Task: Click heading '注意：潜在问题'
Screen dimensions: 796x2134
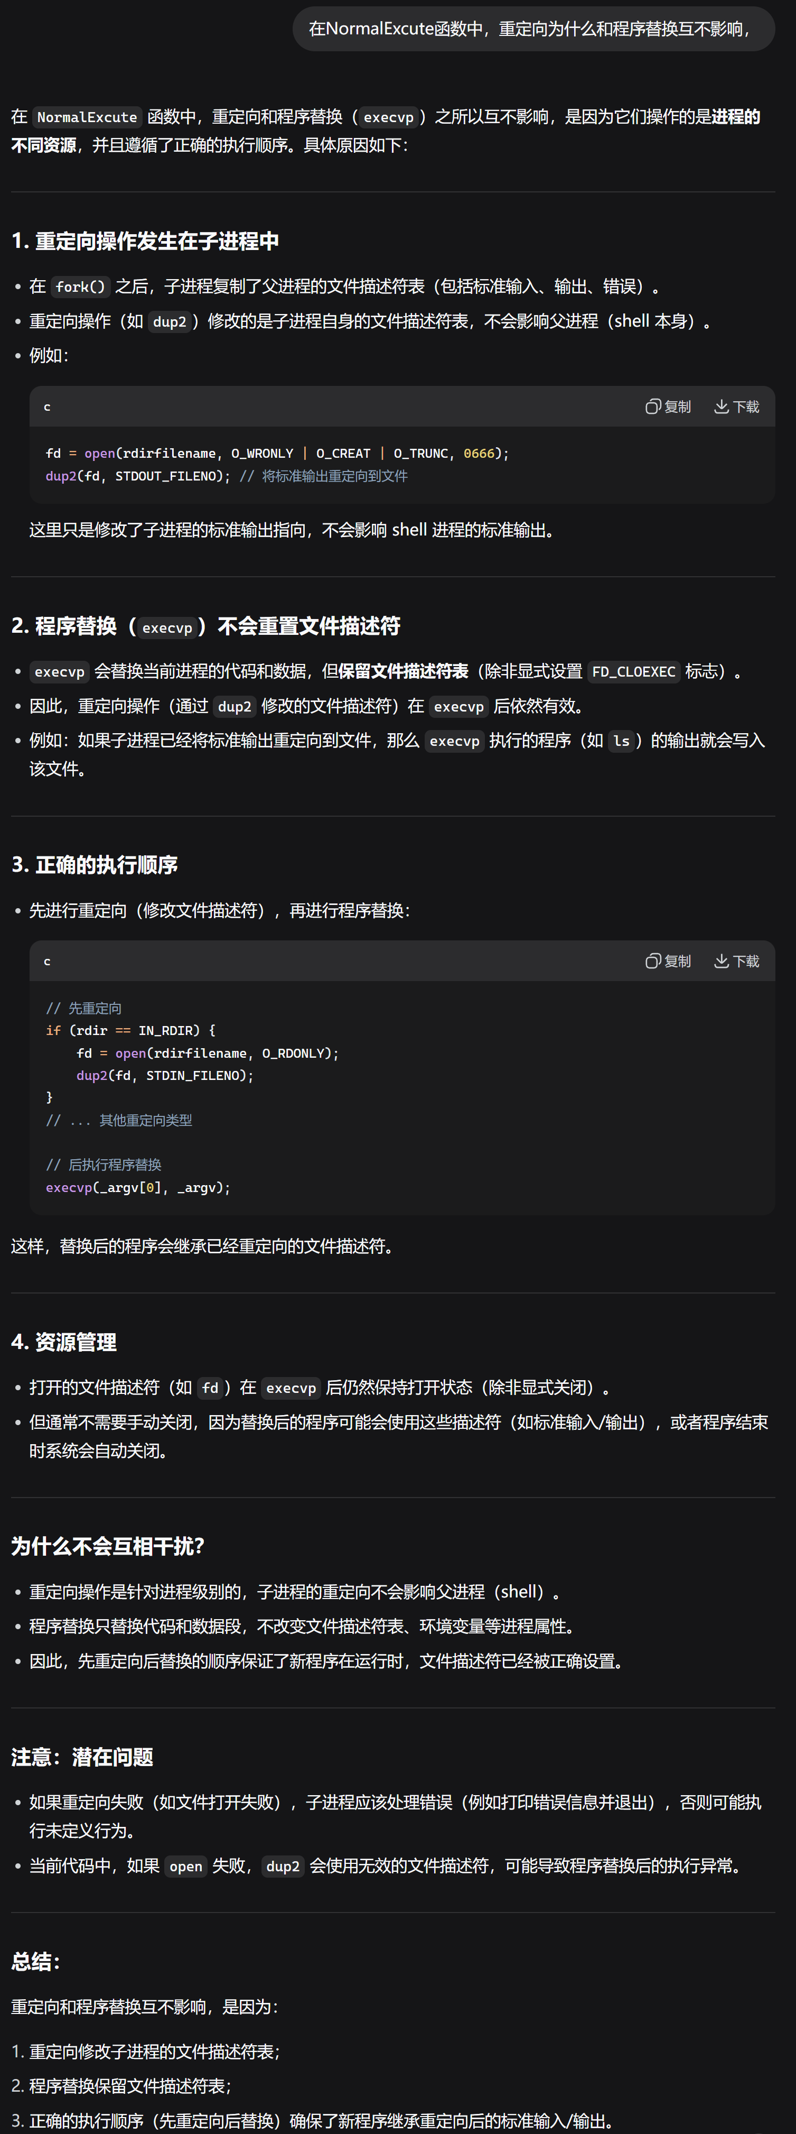Action: click(82, 1758)
